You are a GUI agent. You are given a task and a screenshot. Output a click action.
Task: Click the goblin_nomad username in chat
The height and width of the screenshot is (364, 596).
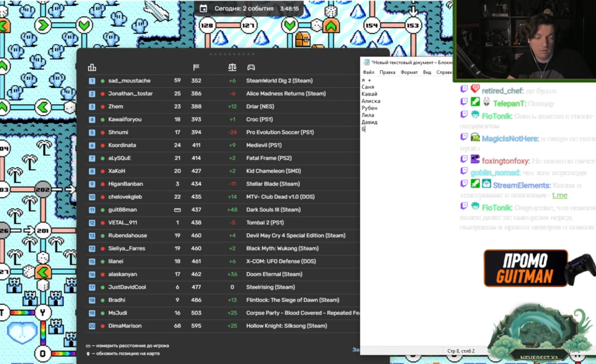click(x=495, y=173)
